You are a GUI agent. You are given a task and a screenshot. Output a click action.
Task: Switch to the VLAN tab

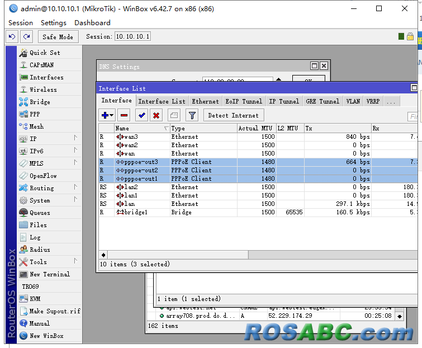[353, 101]
